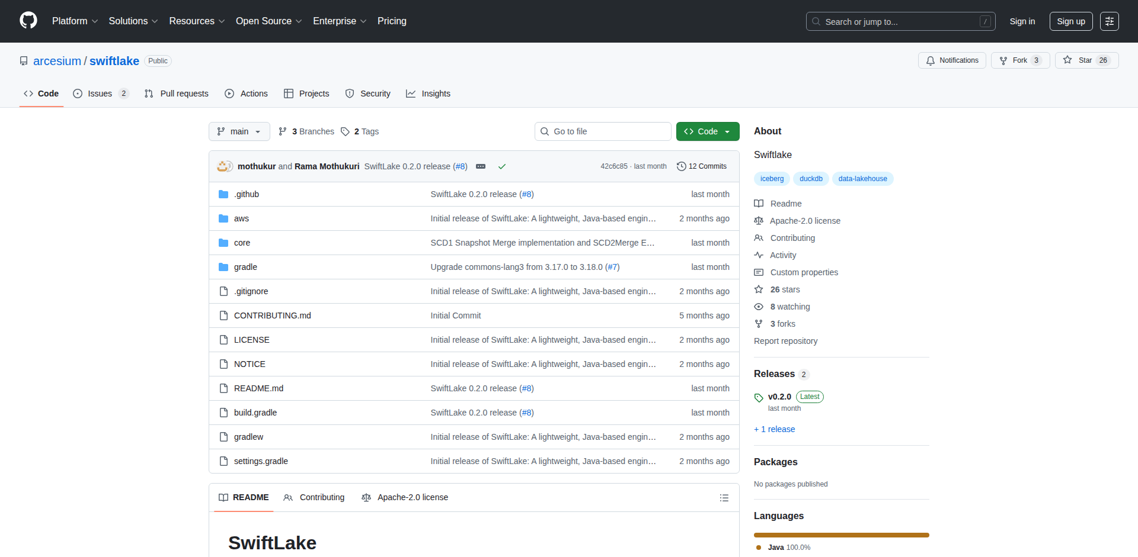The image size is (1138, 557).
Task: Click the book icon beside Readme
Action: [x=759, y=204]
